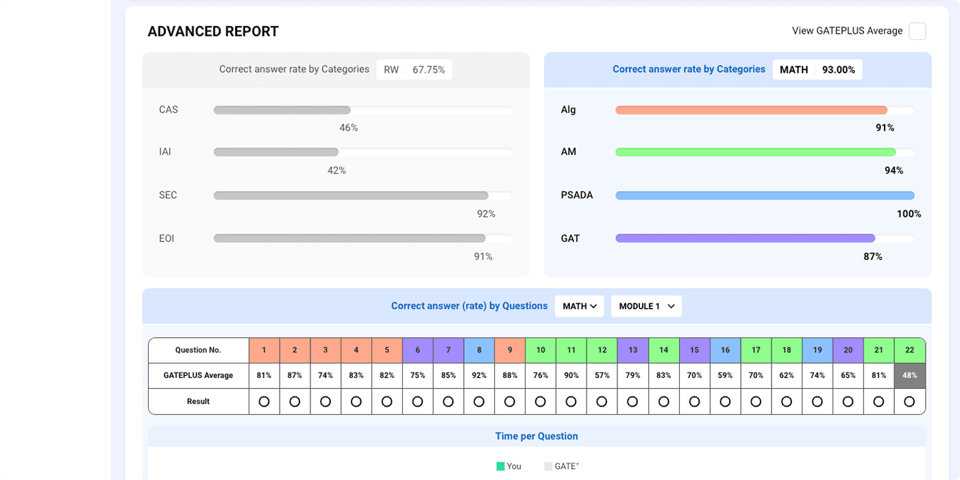The height and width of the screenshot is (480, 960).
Task: Click the Result circle for question 1
Action: pyautogui.click(x=264, y=401)
